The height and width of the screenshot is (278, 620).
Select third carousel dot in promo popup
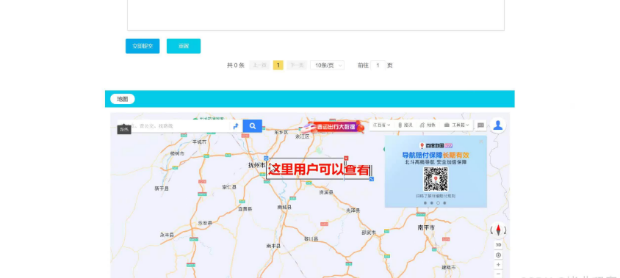438,203
